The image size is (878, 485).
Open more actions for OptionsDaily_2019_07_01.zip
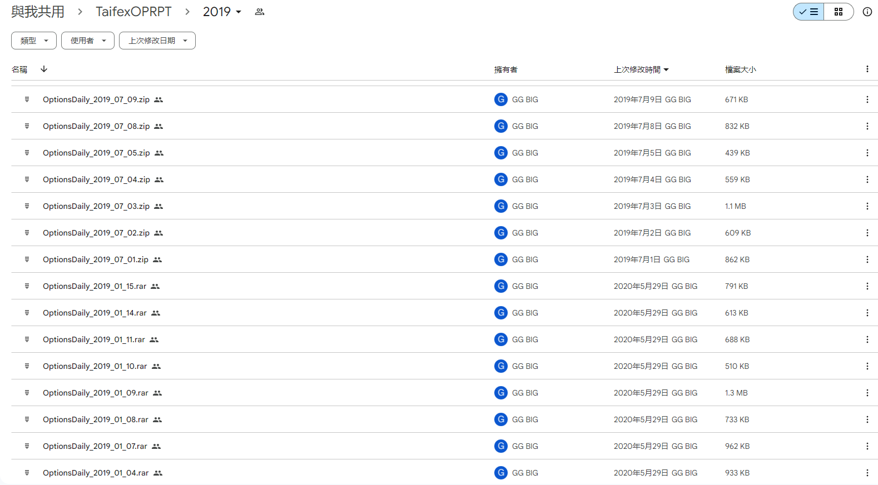tap(867, 259)
